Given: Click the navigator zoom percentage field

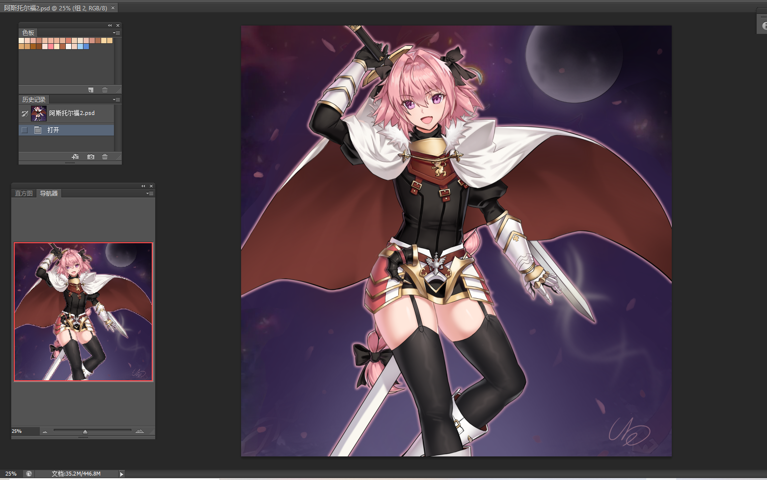Looking at the screenshot, I should coord(25,431).
